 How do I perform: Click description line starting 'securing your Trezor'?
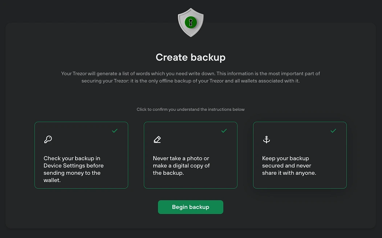pyautogui.click(x=191, y=81)
